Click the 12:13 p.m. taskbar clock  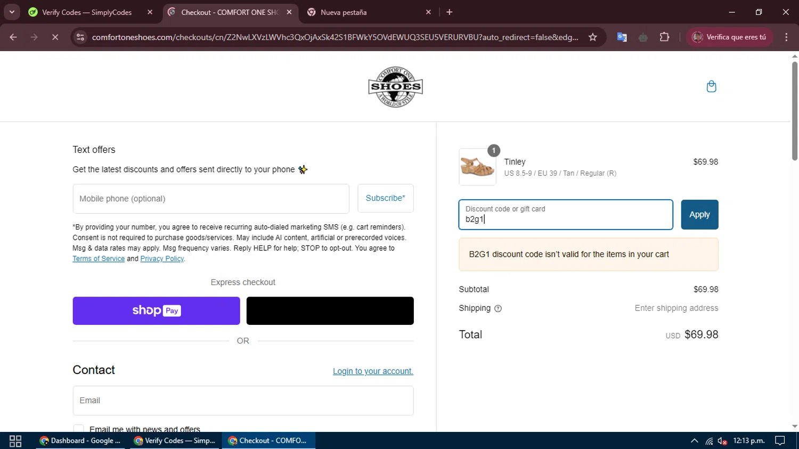click(749, 441)
